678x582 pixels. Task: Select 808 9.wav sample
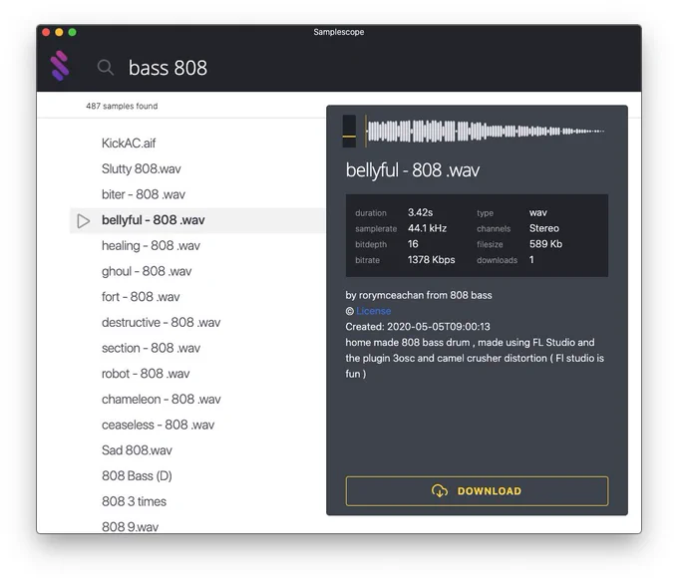coord(131,527)
